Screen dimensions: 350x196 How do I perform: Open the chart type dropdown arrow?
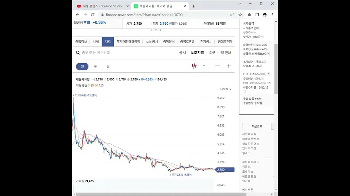coord(204,65)
